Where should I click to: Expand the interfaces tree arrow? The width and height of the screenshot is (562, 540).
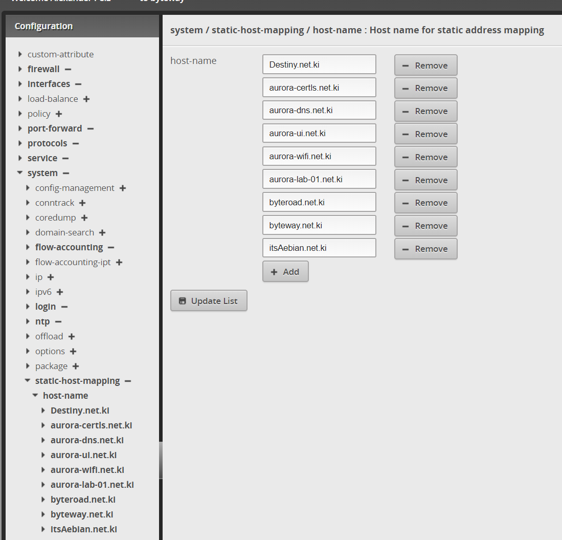point(20,84)
